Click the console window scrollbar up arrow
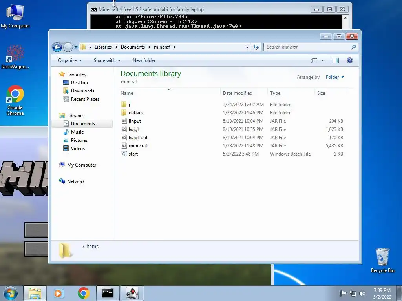402x301 pixels. click(345, 18)
